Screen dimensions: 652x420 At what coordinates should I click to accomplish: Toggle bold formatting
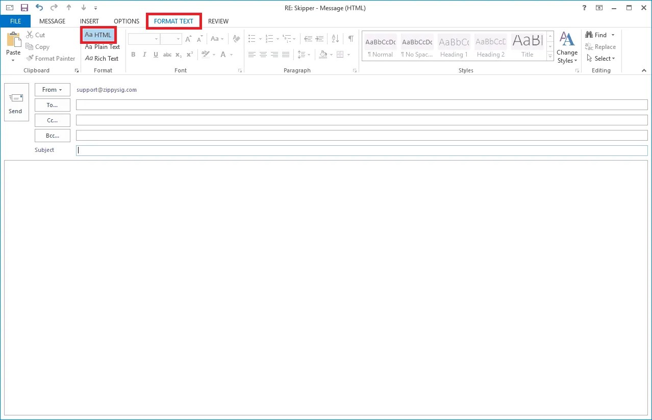(133, 55)
